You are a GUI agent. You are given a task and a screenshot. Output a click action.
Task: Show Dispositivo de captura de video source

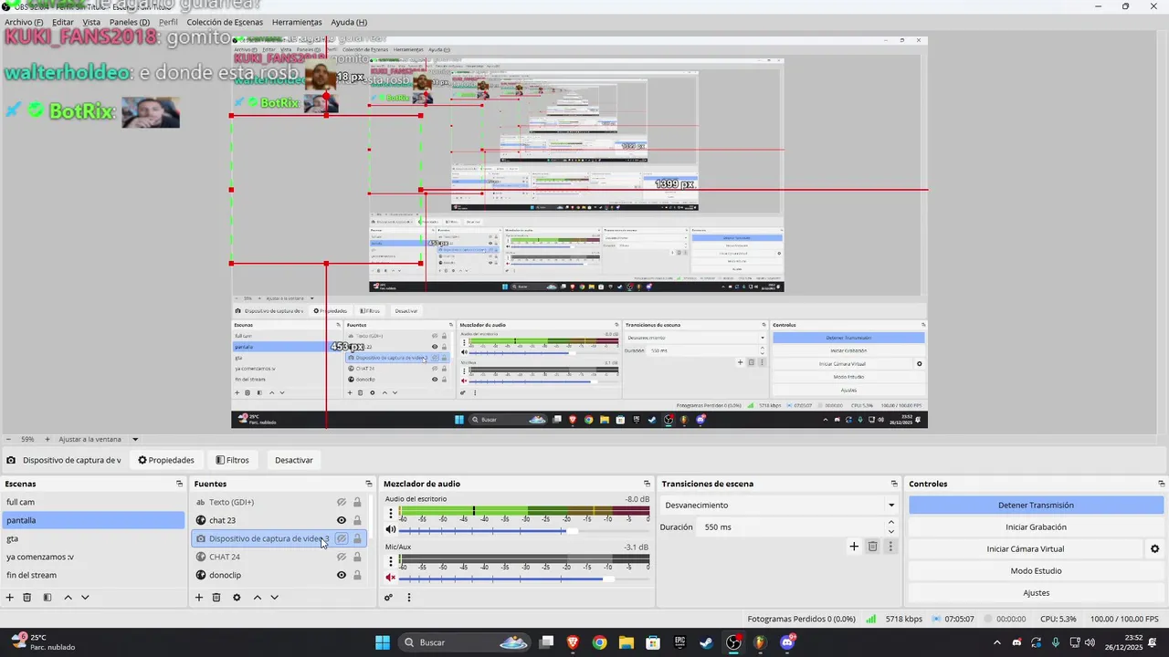point(342,538)
